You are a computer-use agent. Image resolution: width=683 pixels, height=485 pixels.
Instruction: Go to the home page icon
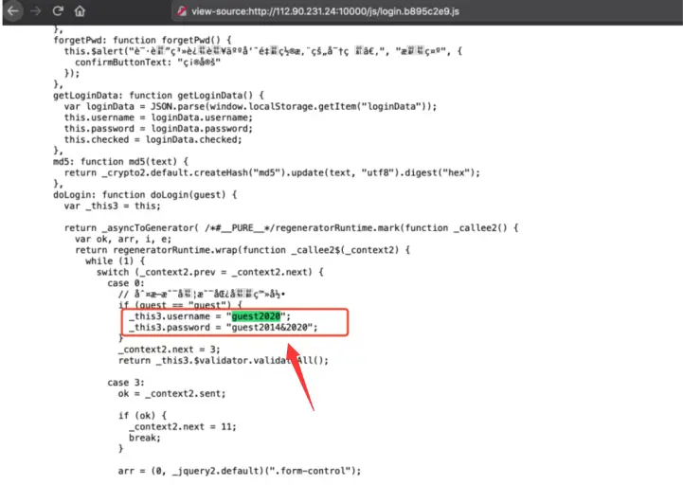tap(80, 11)
